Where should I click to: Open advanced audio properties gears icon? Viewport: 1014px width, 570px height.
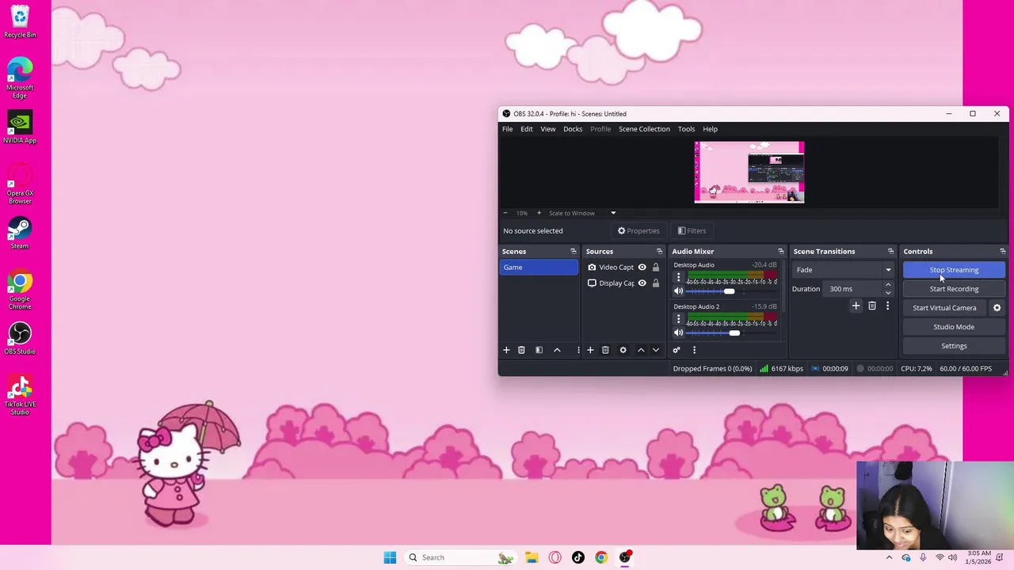pos(677,350)
